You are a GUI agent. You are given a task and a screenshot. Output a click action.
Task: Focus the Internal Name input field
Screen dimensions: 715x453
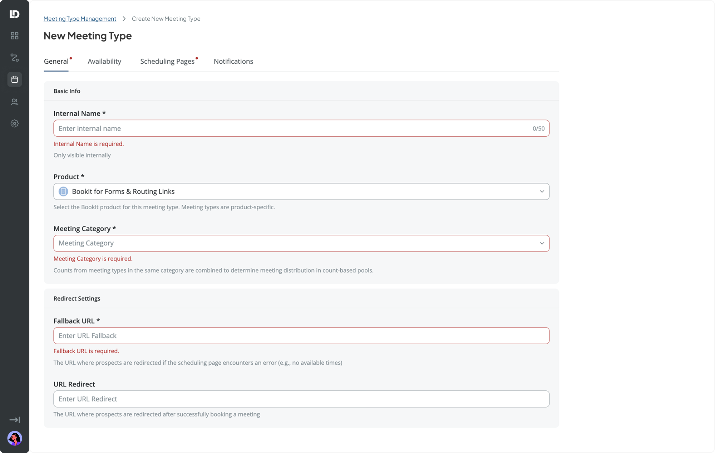[x=301, y=128]
